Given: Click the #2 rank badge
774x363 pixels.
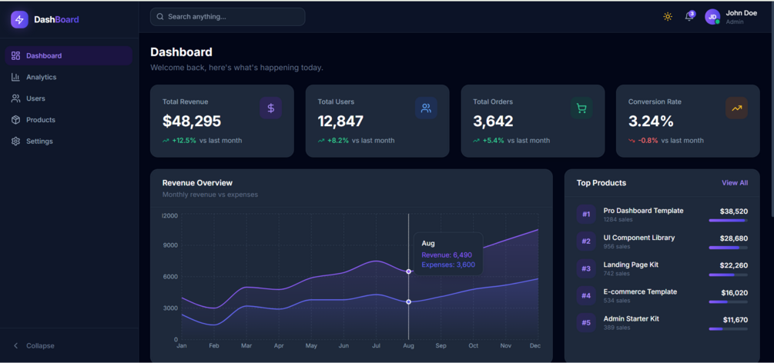Looking at the screenshot, I should (586, 241).
